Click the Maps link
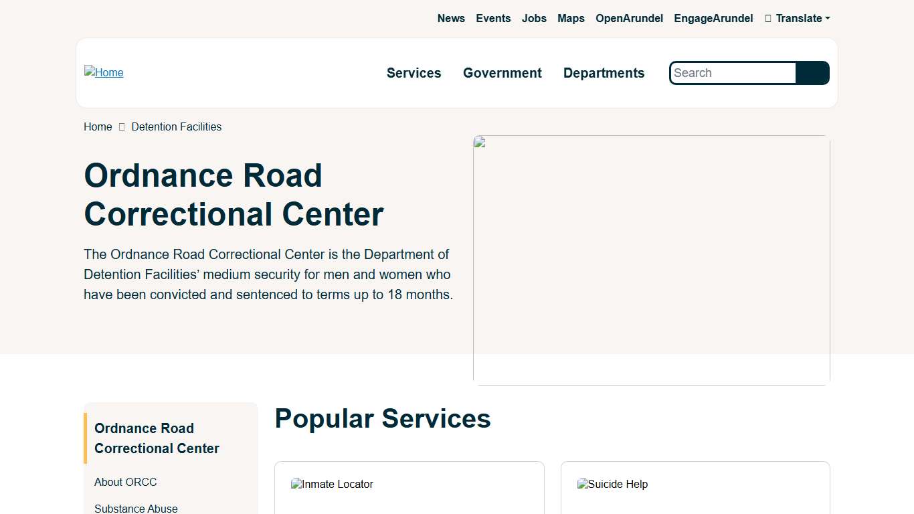914x514 pixels. 571,18
